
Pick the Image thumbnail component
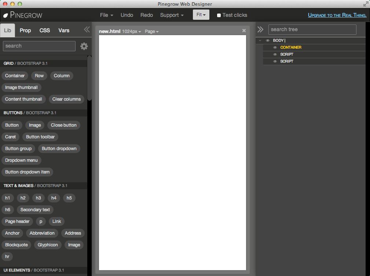coord(22,87)
